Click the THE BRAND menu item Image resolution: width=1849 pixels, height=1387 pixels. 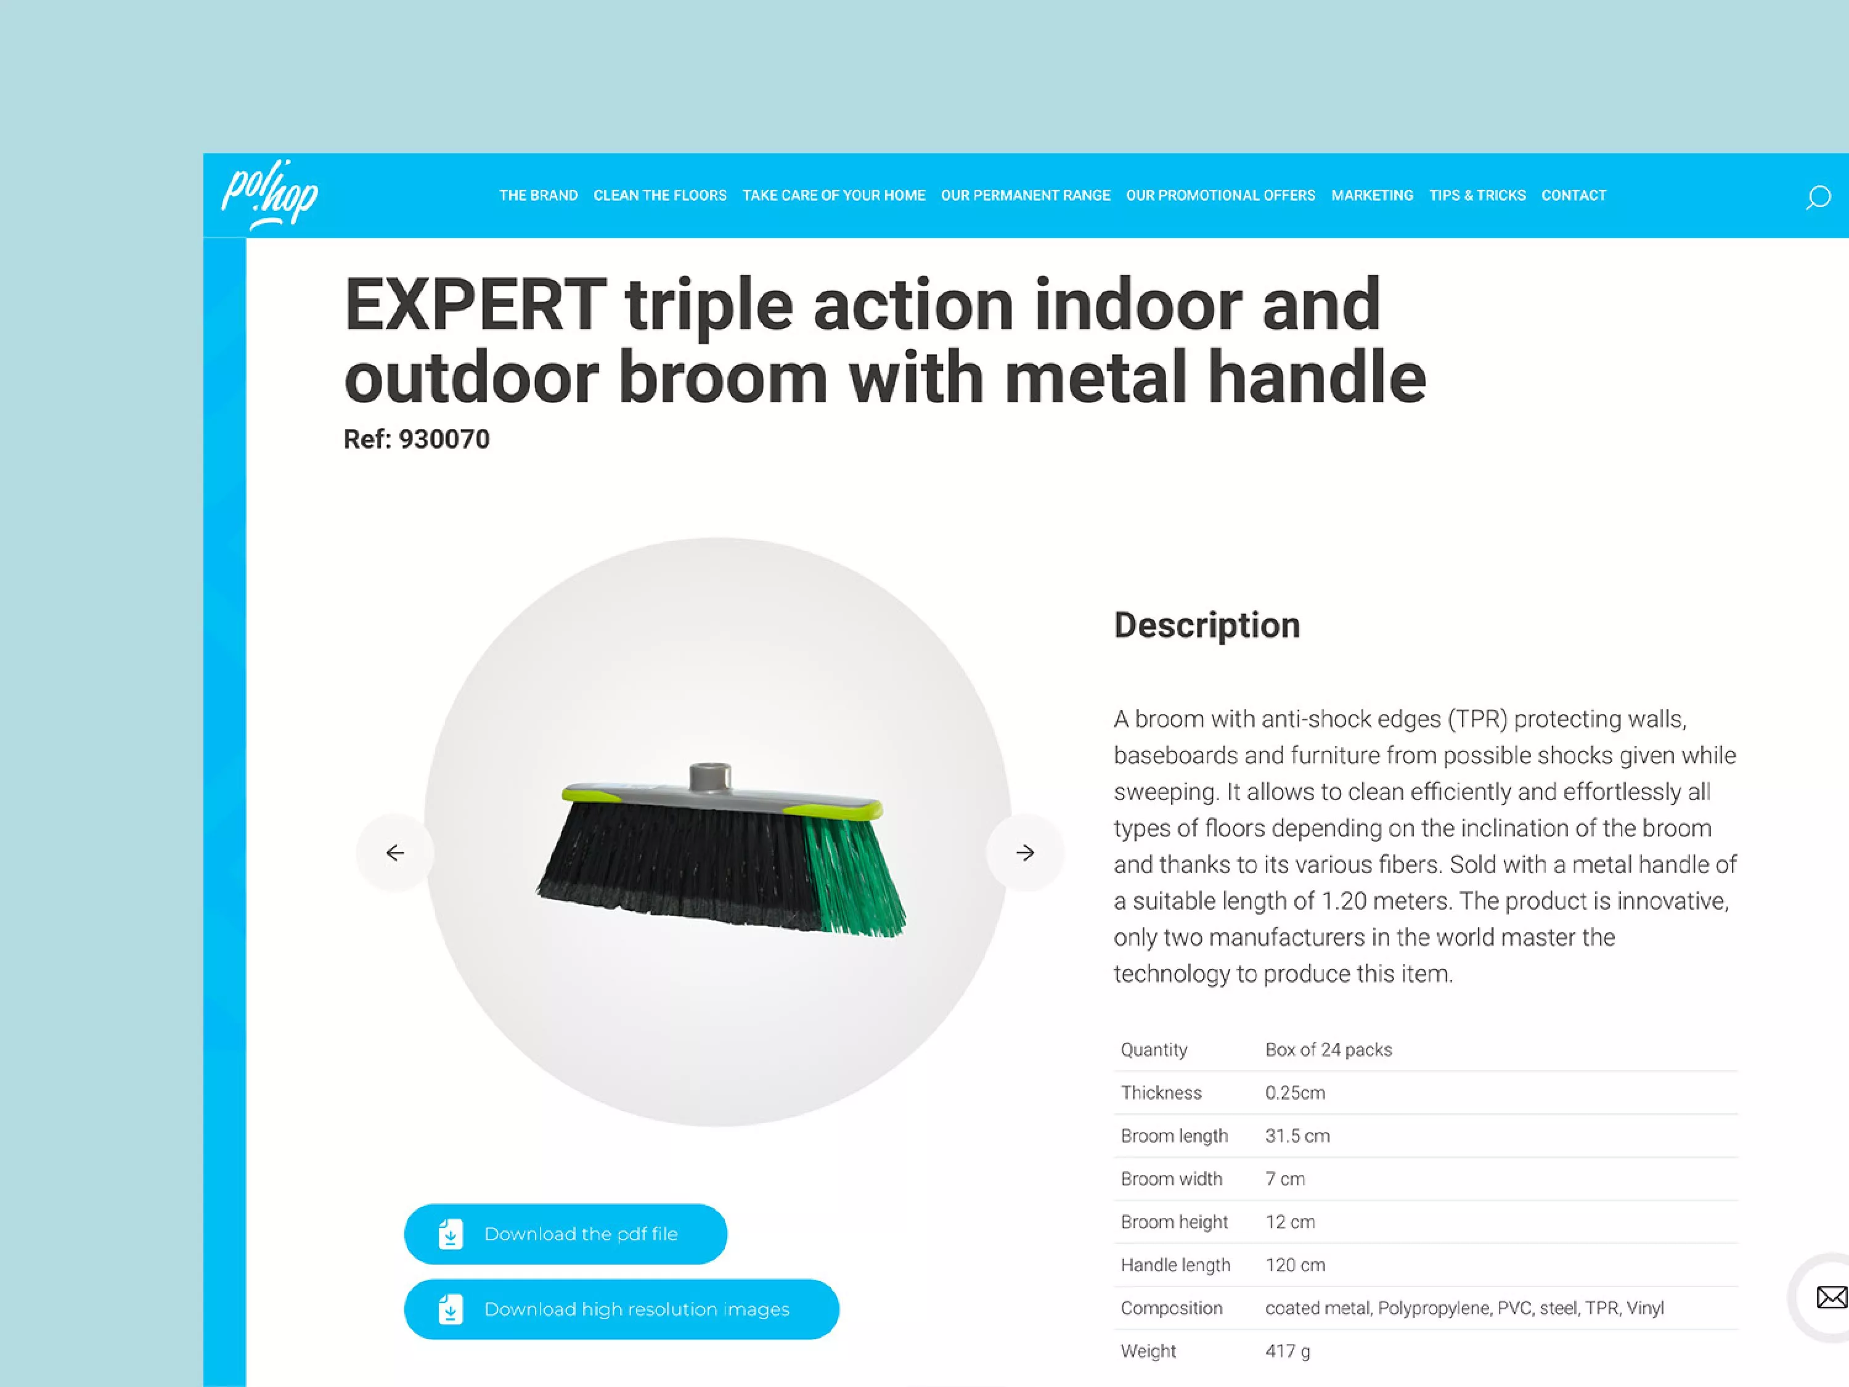point(539,195)
